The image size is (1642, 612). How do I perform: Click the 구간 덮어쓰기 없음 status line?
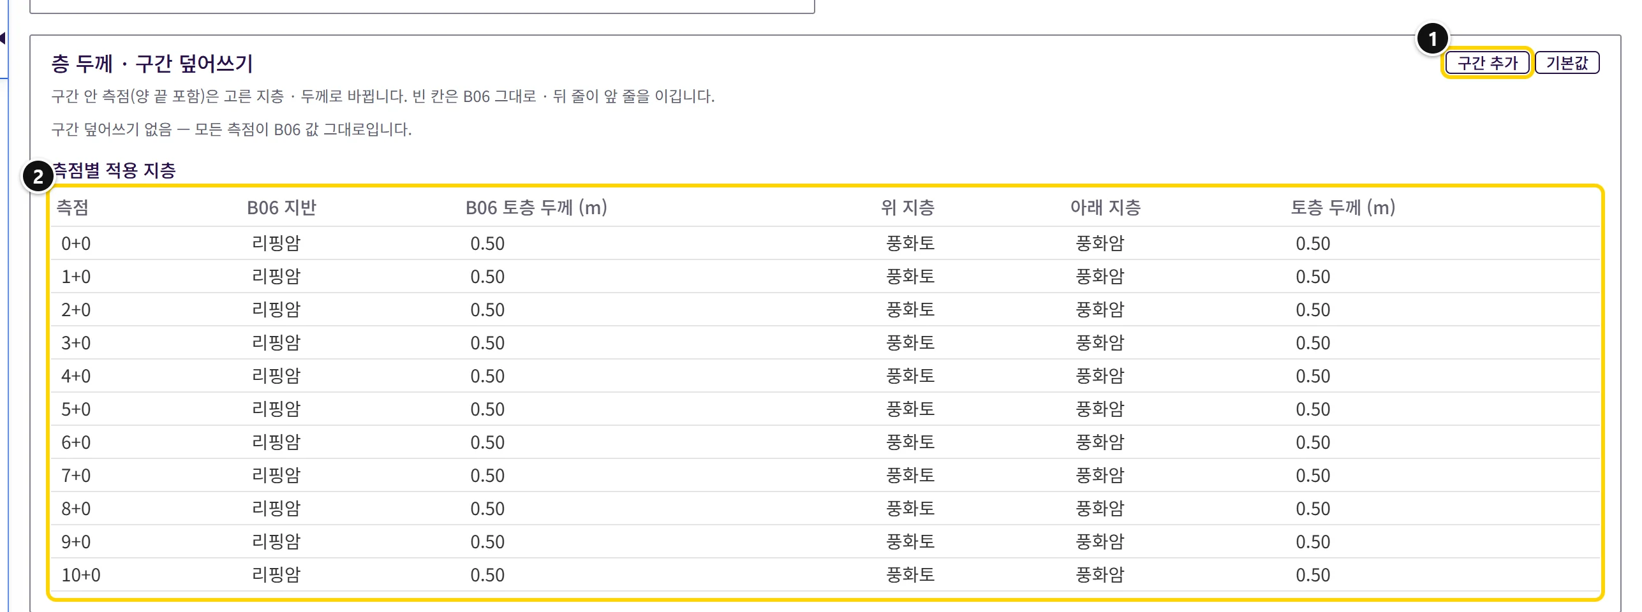(231, 129)
